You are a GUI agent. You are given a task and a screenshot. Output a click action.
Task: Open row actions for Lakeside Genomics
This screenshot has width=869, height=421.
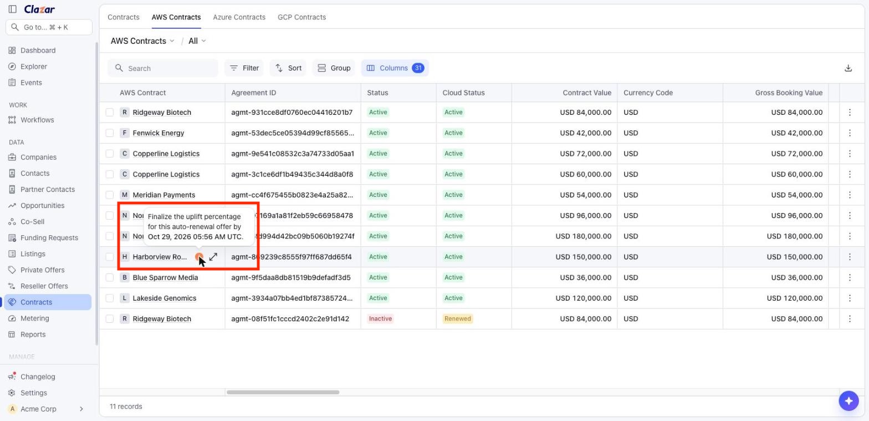click(x=850, y=298)
